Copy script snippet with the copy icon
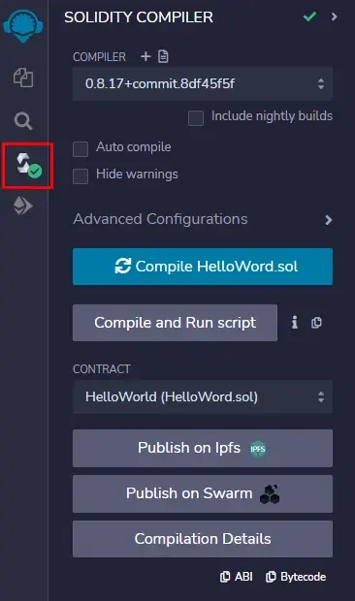 point(316,323)
